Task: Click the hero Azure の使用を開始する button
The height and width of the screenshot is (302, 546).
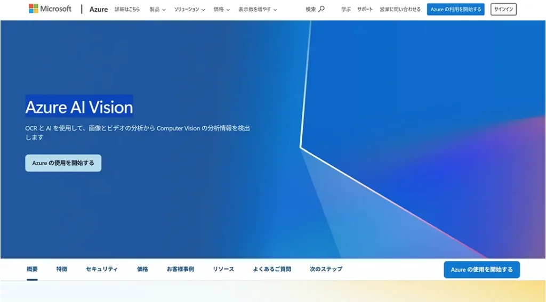Action: [x=63, y=163]
